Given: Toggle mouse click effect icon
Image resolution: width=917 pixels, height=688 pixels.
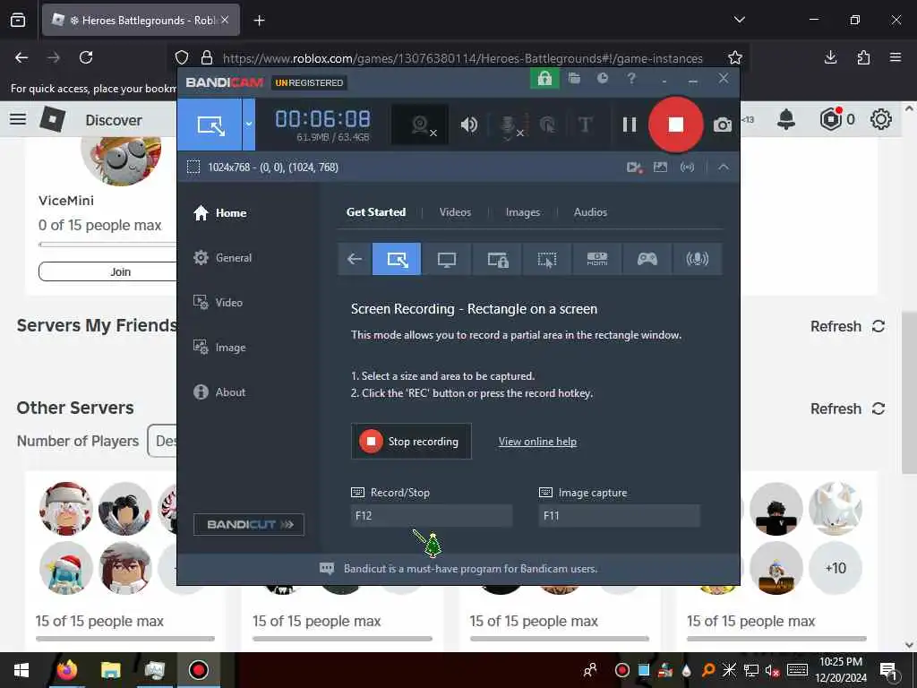Looking at the screenshot, I should point(547,125).
